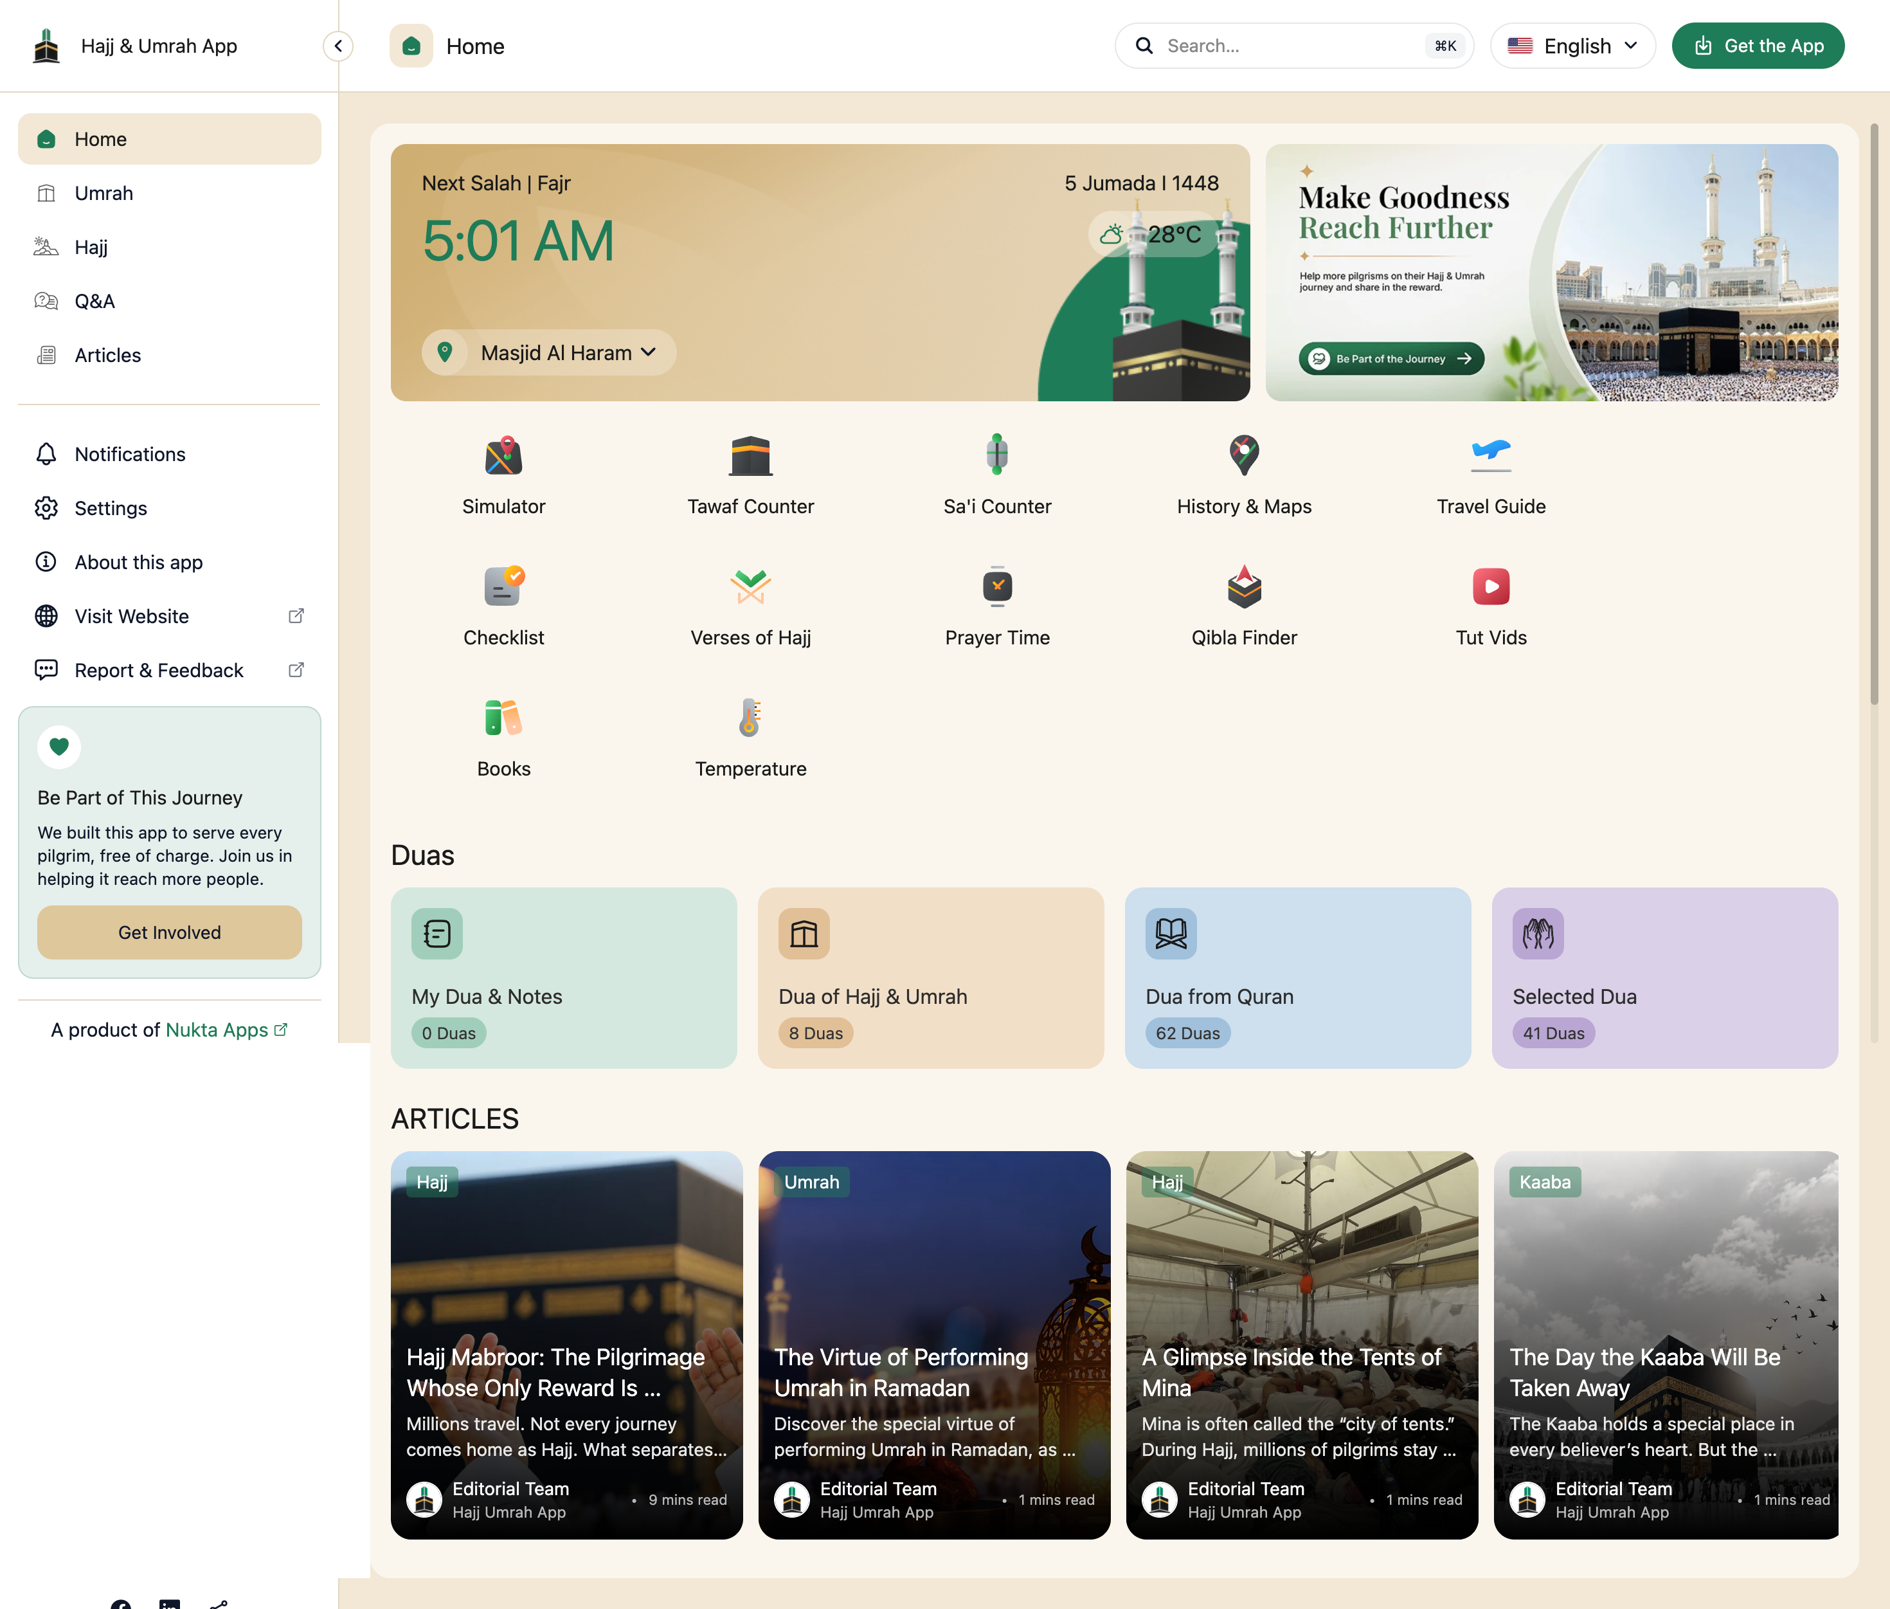Go to Hajj in the sidebar
The image size is (1890, 1609).
click(x=170, y=247)
